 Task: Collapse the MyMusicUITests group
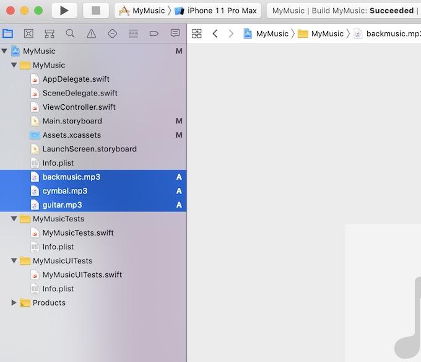pos(14,261)
